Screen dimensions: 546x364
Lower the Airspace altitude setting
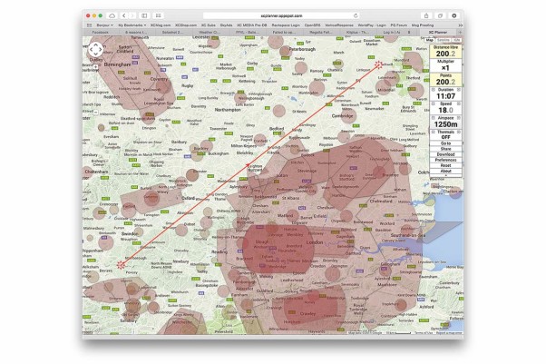(x=434, y=118)
